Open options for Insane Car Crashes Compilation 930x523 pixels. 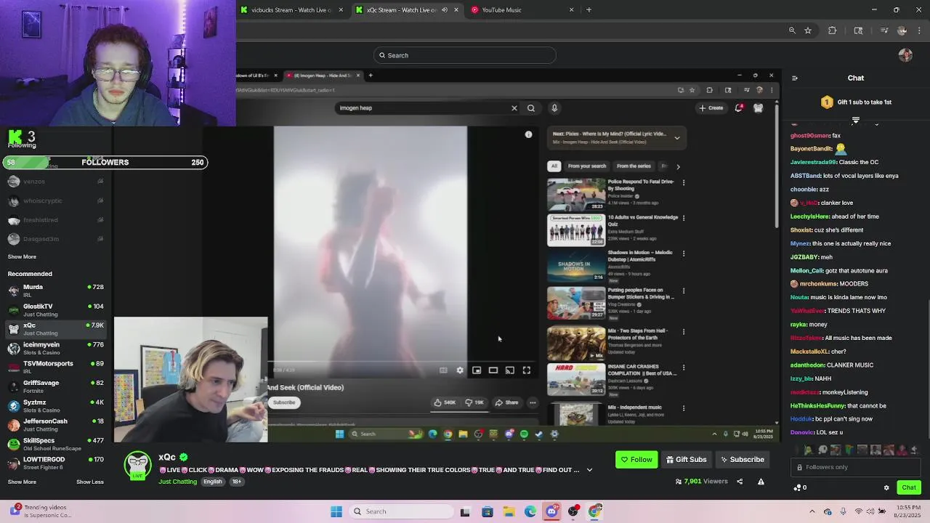pyautogui.click(x=684, y=368)
